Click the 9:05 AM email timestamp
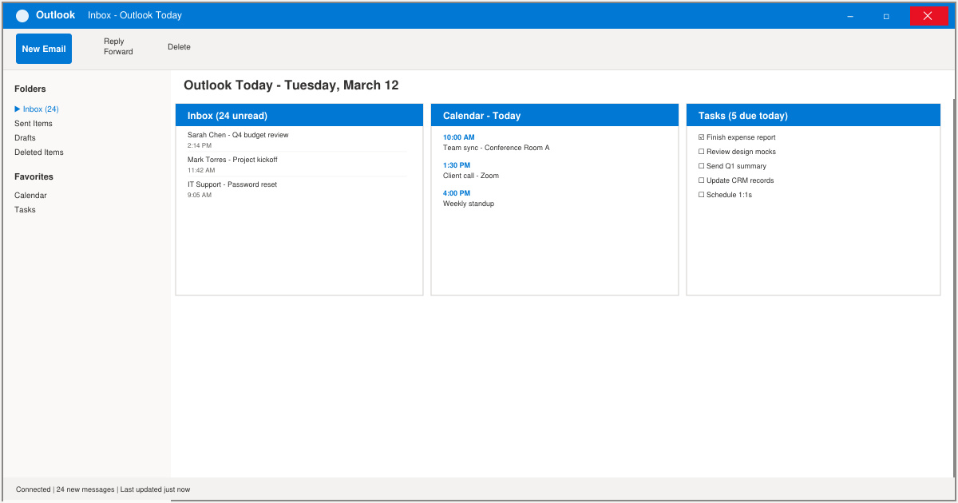 pos(200,195)
